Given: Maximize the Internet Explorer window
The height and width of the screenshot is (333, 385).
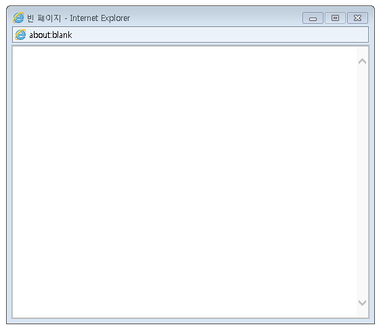Looking at the screenshot, I should pyautogui.click(x=335, y=18).
